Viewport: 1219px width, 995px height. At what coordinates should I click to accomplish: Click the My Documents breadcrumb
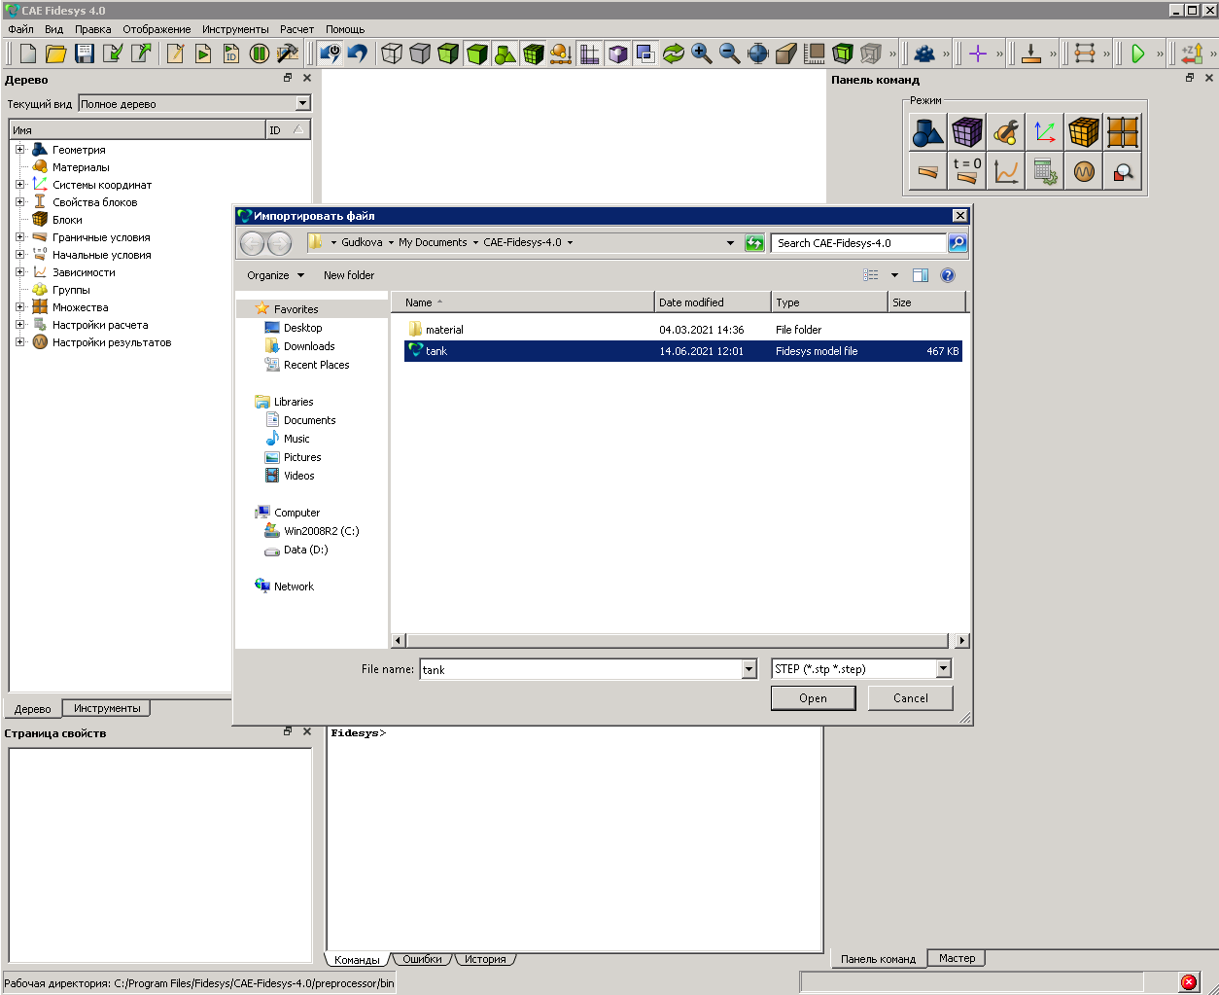point(433,242)
